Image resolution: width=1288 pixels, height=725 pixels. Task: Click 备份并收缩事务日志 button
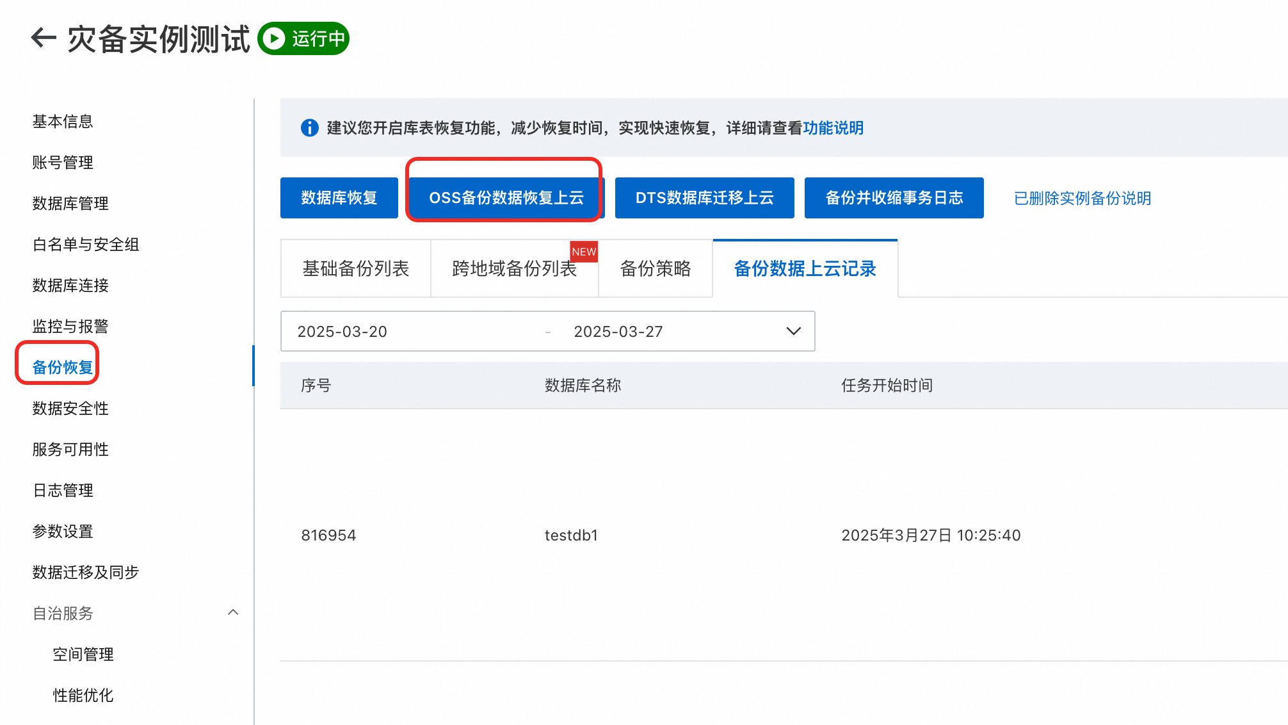click(894, 198)
